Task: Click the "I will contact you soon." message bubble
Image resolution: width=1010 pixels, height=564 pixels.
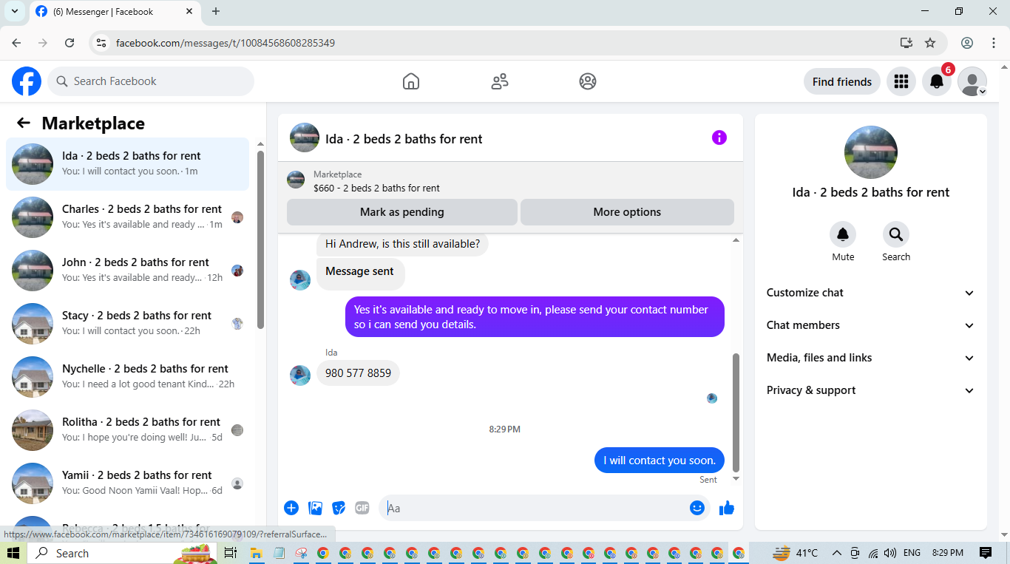Action: [x=660, y=461]
